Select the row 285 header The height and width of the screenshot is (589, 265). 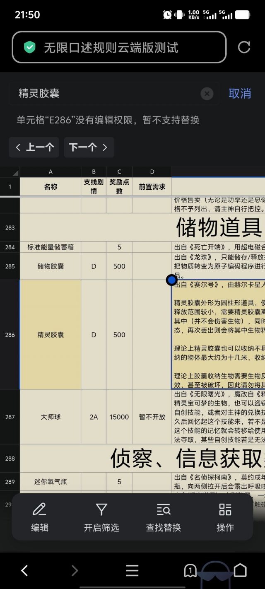[10, 266]
